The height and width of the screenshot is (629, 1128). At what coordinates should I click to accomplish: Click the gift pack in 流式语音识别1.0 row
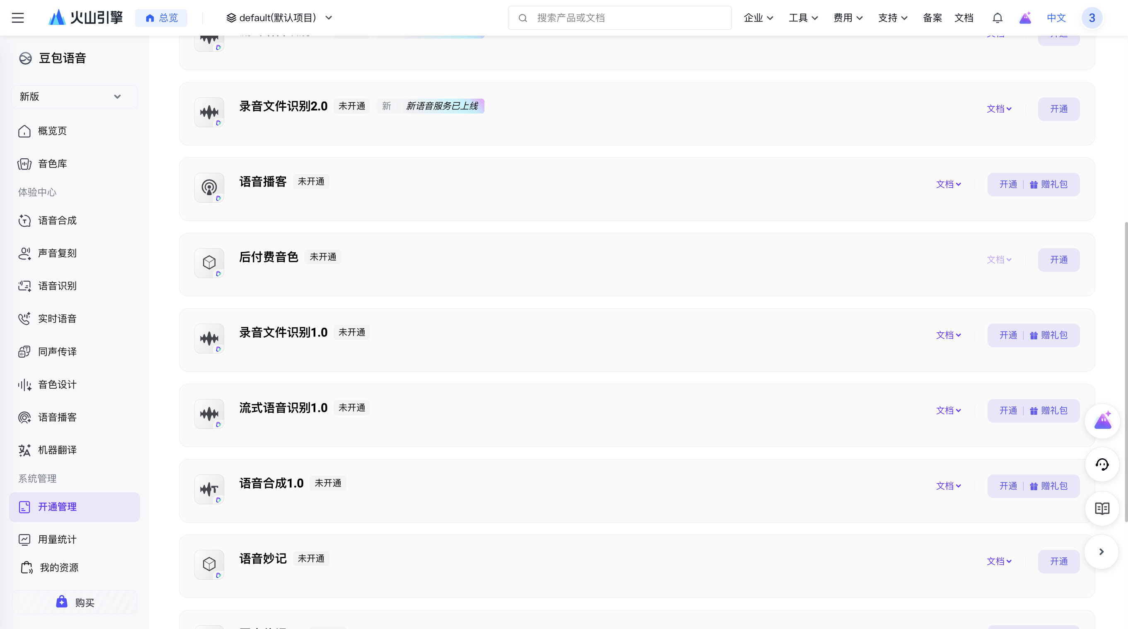1049,411
